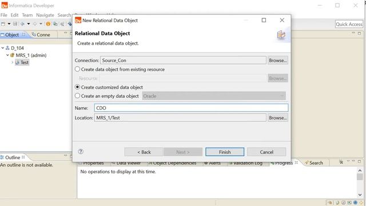Select the Outline tab
Viewport: 366px width, 206px height.
coord(13,157)
